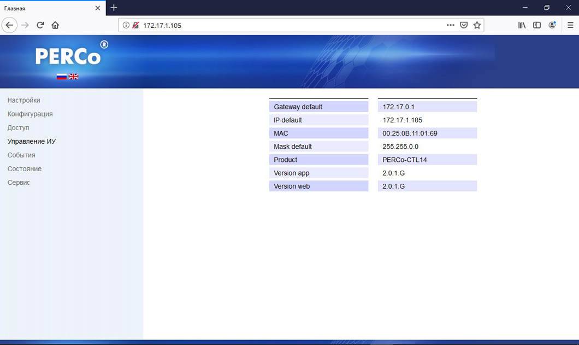Switch language using the British flag icon
Viewport: 579px width, 345px height.
tap(73, 77)
